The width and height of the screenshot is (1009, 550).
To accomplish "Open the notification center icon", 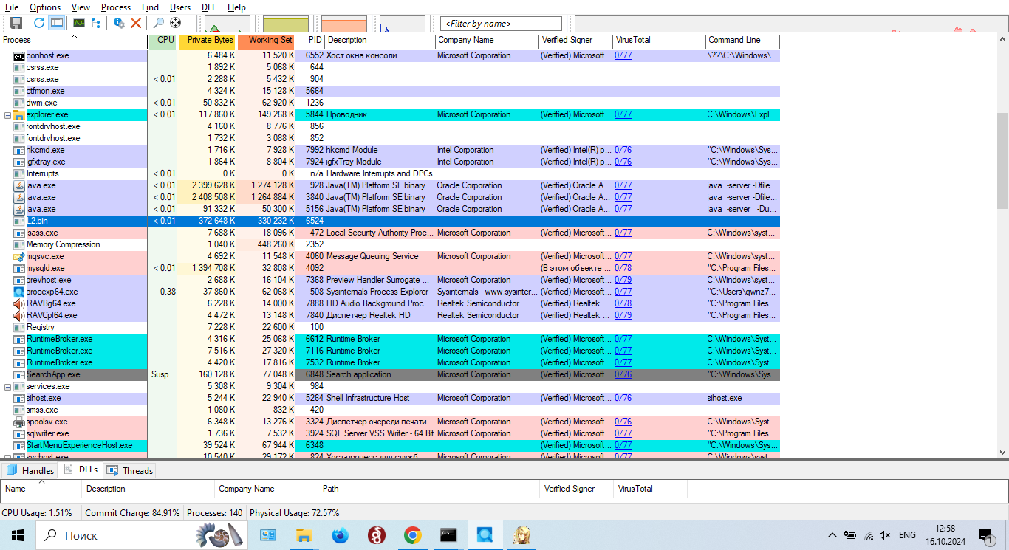I will click(x=985, y=535).
